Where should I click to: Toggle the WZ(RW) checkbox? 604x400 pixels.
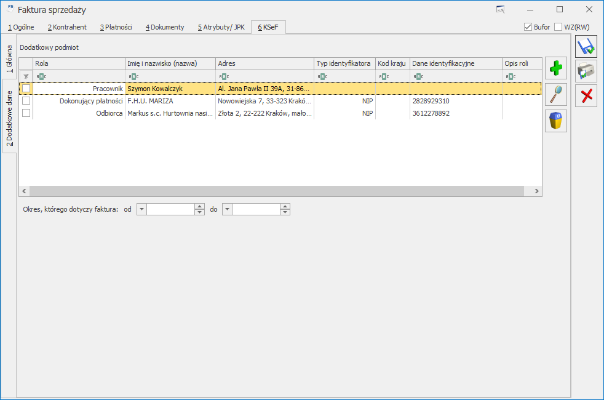558,27
